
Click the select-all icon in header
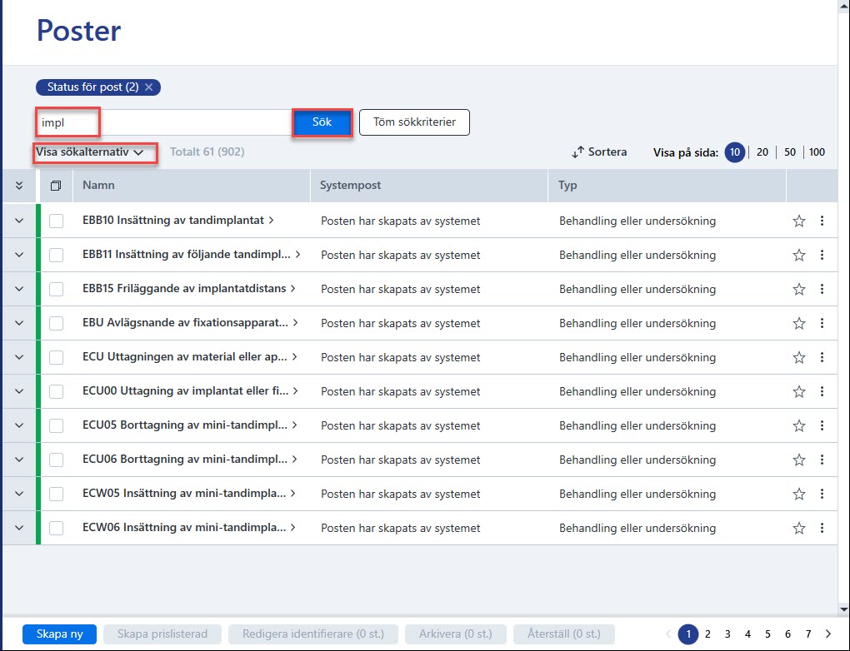point(56,186)
